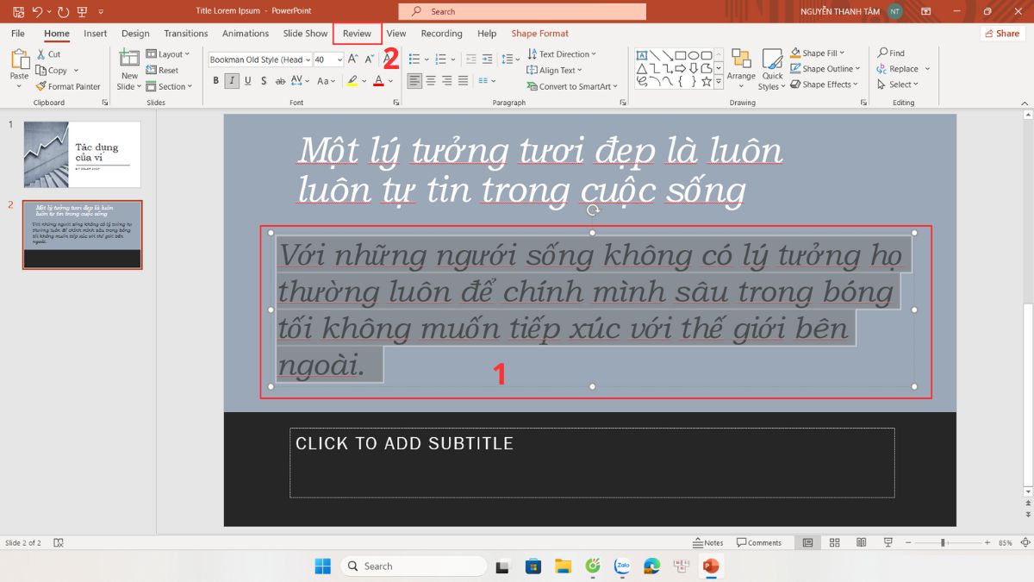Click the Redo icon in title bar
Screen dimensions: 1034x582
pyautogui.click(x=63, y=11)
